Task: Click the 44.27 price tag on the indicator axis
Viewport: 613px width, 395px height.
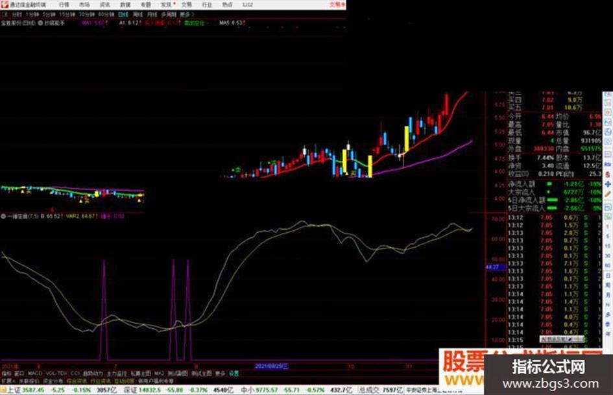Action: click(x=496, y=267)
